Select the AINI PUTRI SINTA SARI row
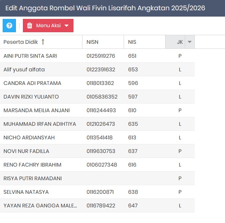Screen dimensions: 225x223 (30, 56)
